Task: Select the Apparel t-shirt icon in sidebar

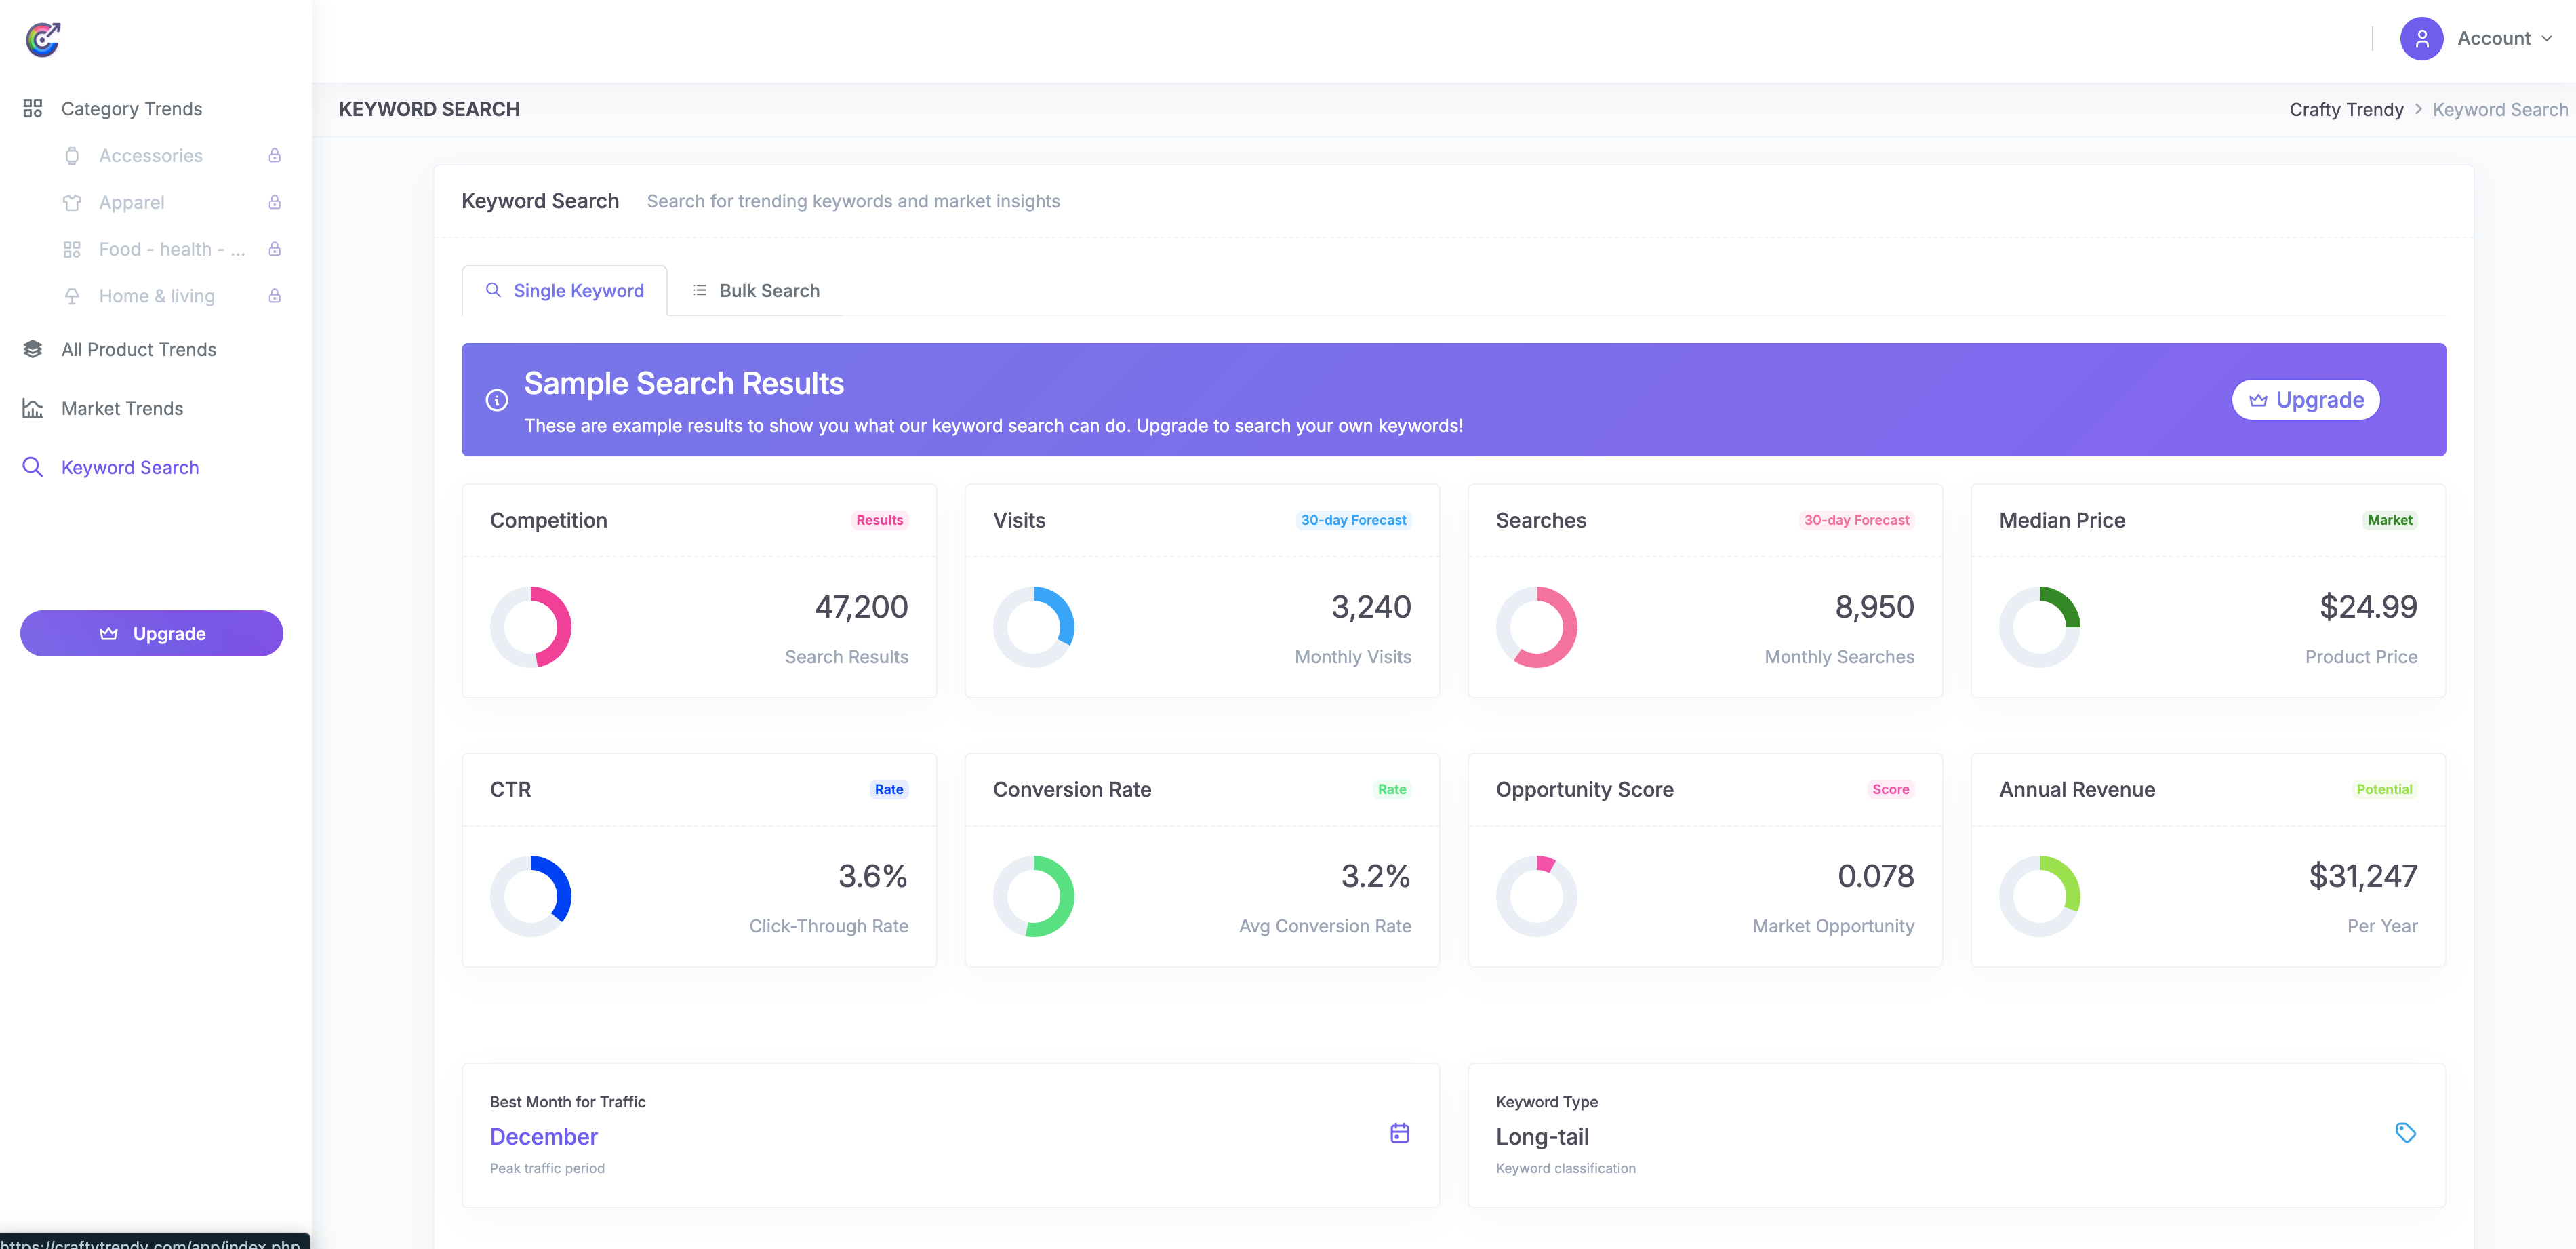Action: (x=72, y=202)
